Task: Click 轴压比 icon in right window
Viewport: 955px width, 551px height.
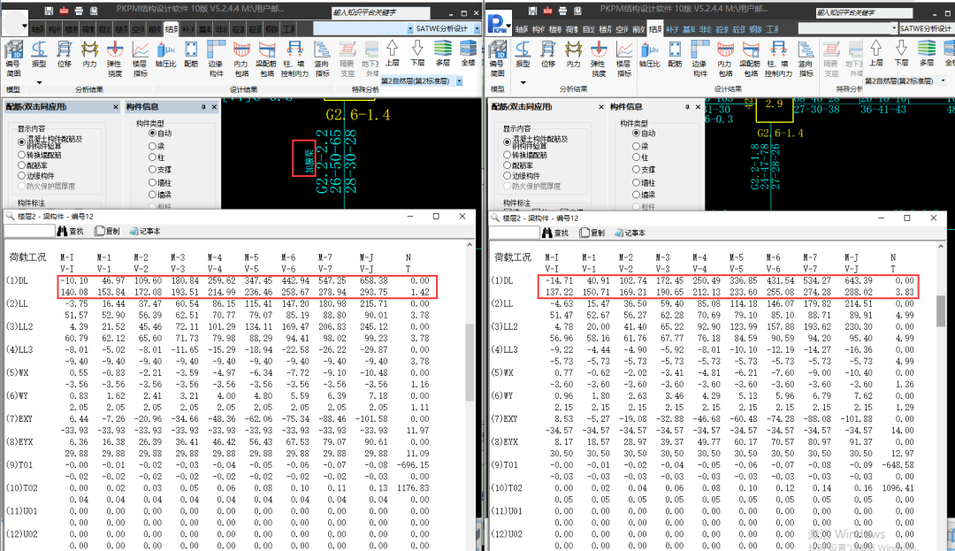Action: pos(650,55)
